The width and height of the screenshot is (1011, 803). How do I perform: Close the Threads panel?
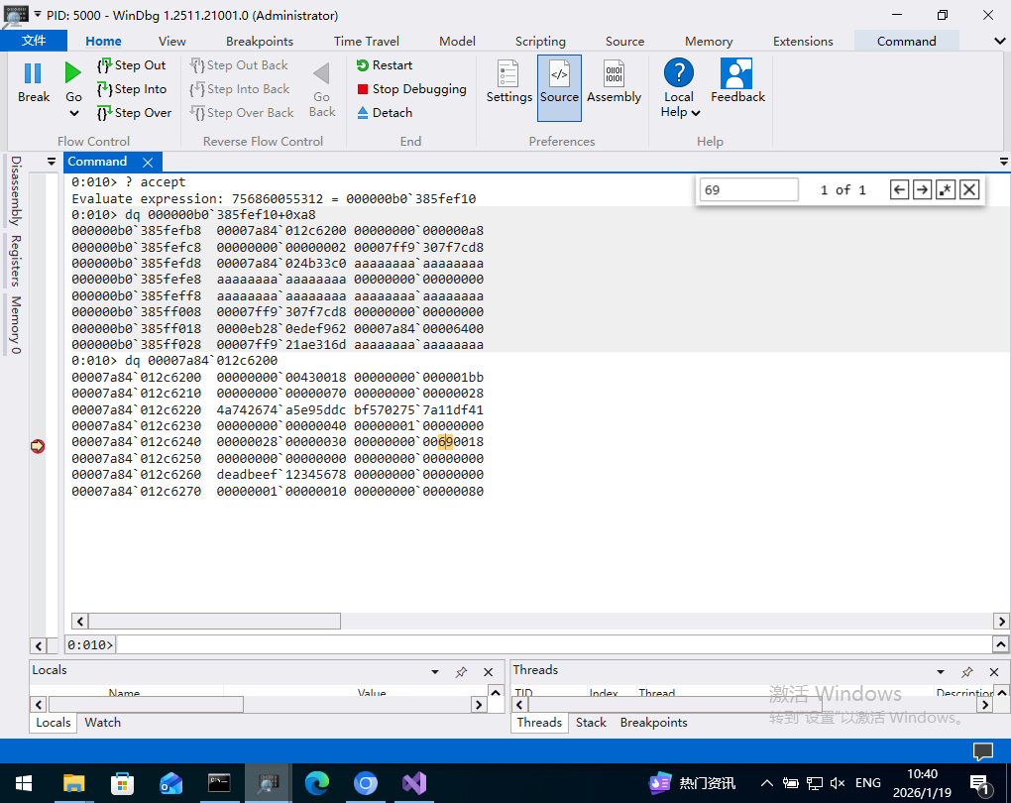tap(994, 672)
